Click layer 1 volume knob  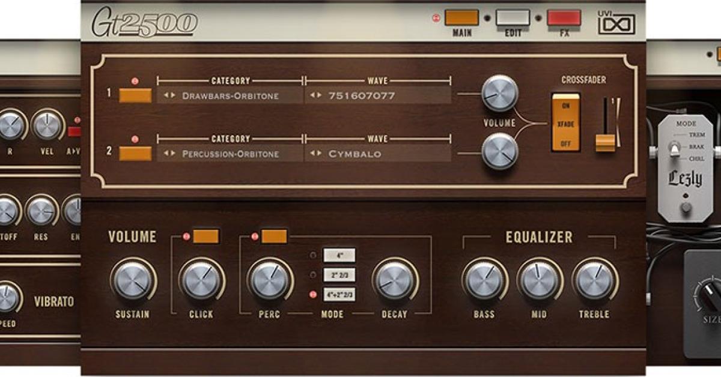500,93
